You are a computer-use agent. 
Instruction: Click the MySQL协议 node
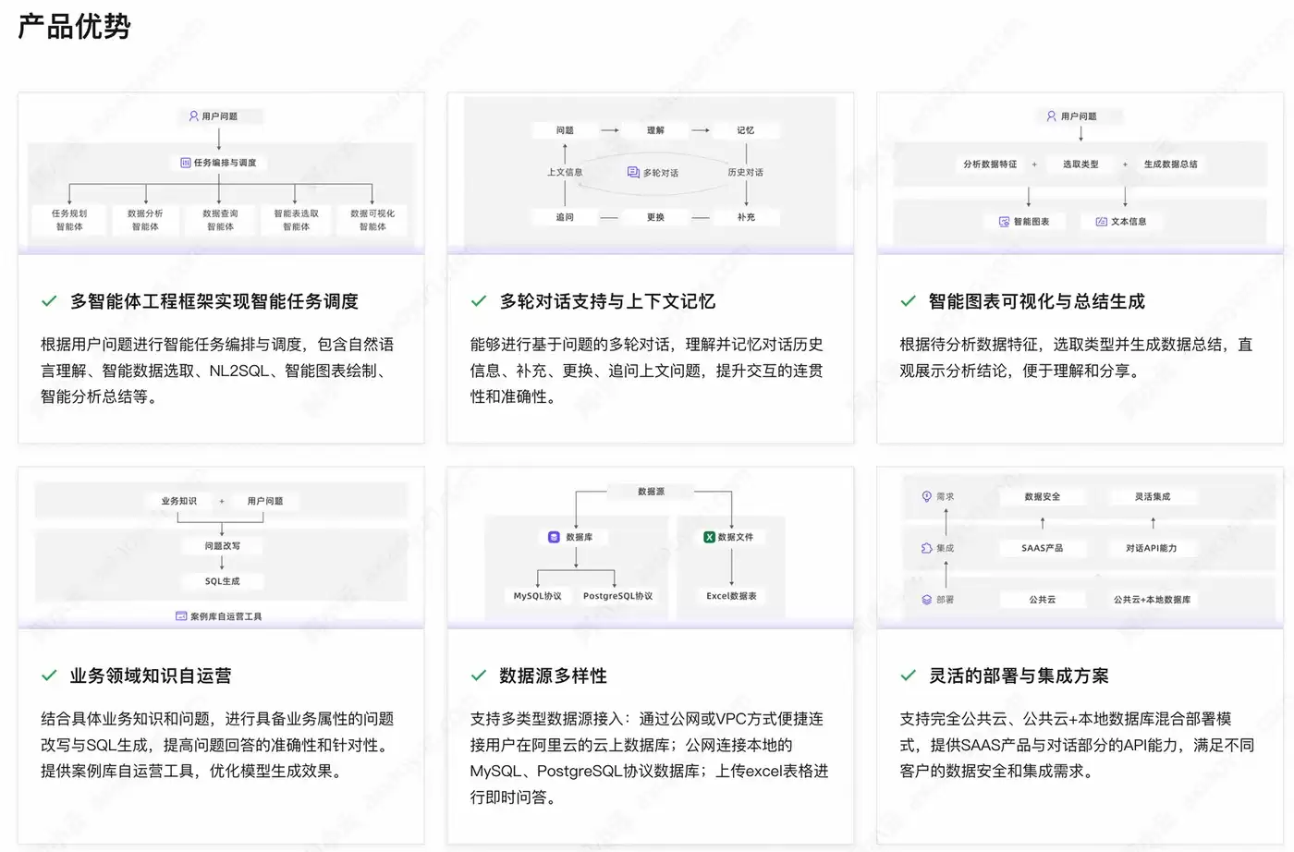point(538,596)
